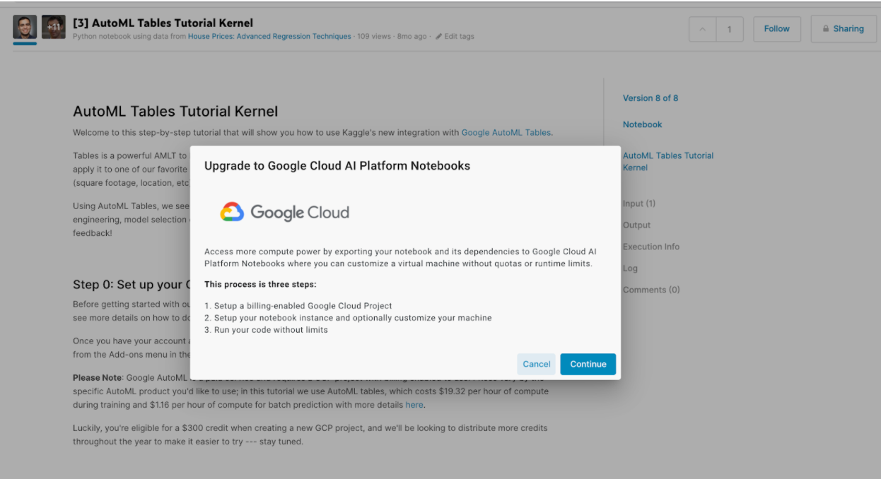
Task: Follow this notebook
Action: click(x=776, y=29)
